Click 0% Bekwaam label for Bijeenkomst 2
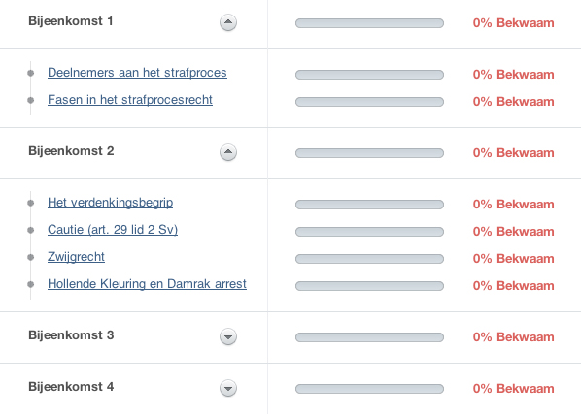This screenshot has width=581, height=414. coord(514,153)
